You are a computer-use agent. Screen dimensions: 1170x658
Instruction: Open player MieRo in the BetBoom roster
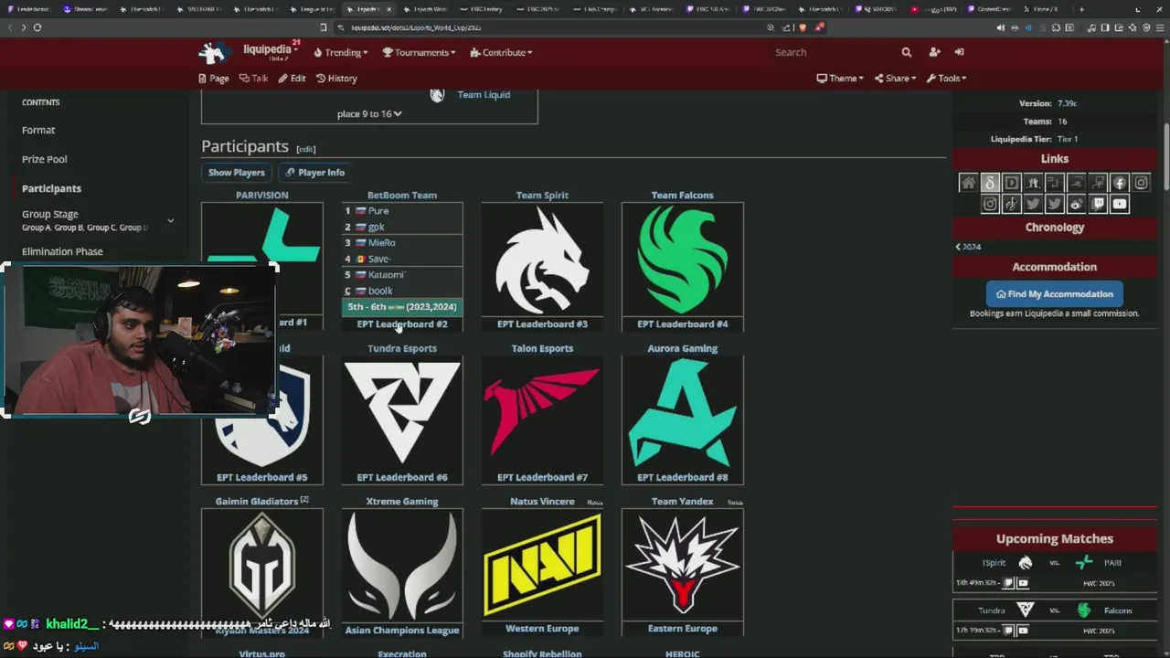(x=381, y=242)
